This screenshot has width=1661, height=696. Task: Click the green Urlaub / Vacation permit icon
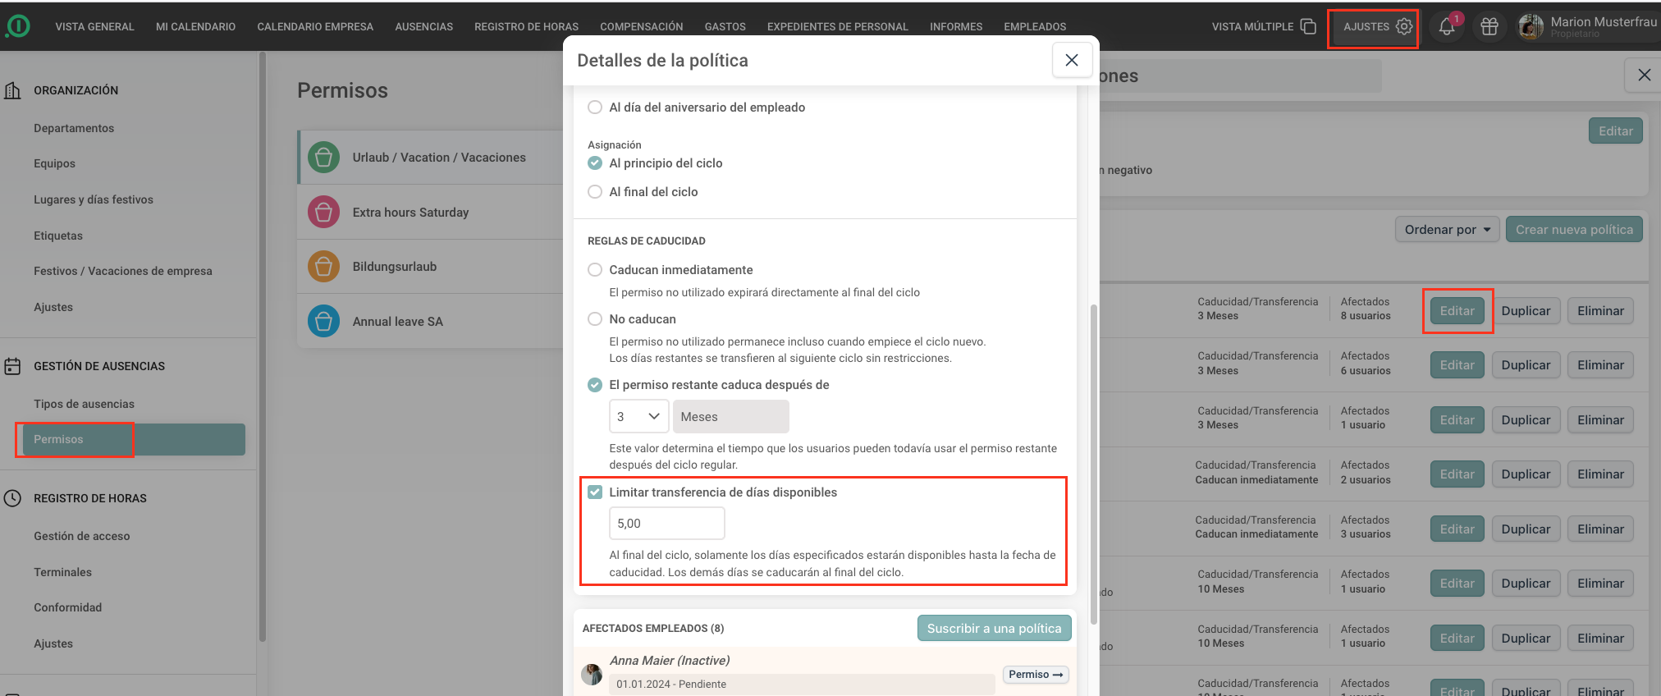(x=323, y=157)
